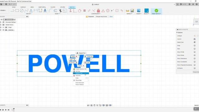Choose Create Selection Set from context menu
The image size is (199, 112).
(x=81, y=69)
